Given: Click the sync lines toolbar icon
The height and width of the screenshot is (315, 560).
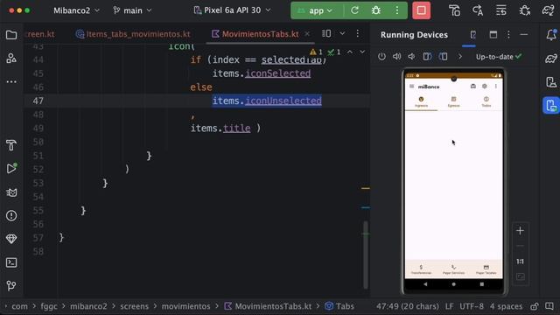Looking at the screenshot, I should [x=501, y=10].
